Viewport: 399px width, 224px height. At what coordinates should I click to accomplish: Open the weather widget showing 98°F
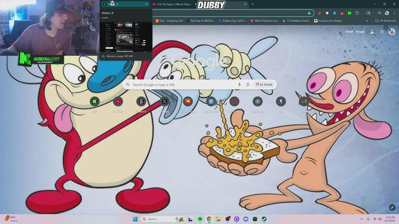click(x=11, y=219)
